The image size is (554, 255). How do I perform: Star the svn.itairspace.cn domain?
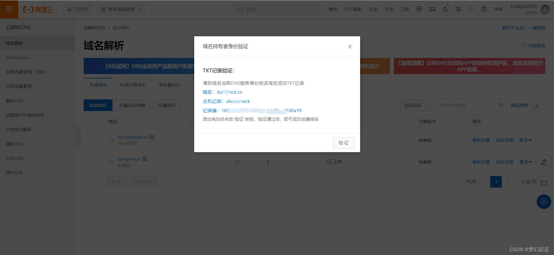coord(111,140)
